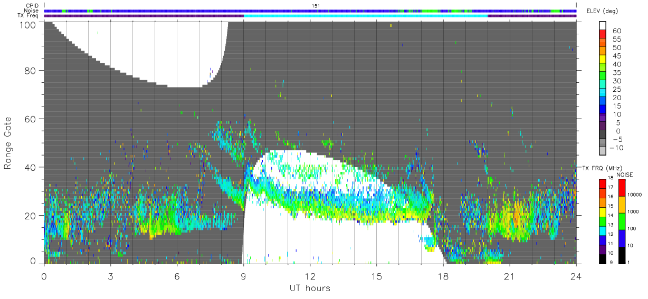Click the UT hours axis title
Viewport: 648px width, 299px height.
[x=310, y=288]
